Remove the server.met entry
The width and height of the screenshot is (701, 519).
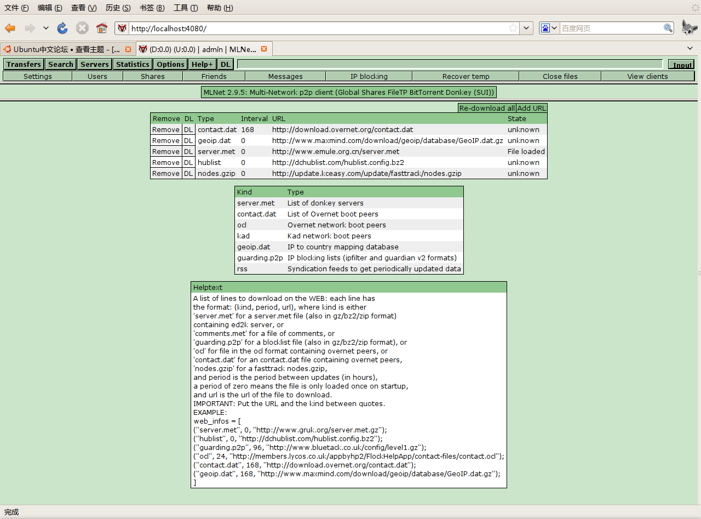(166, 152)
